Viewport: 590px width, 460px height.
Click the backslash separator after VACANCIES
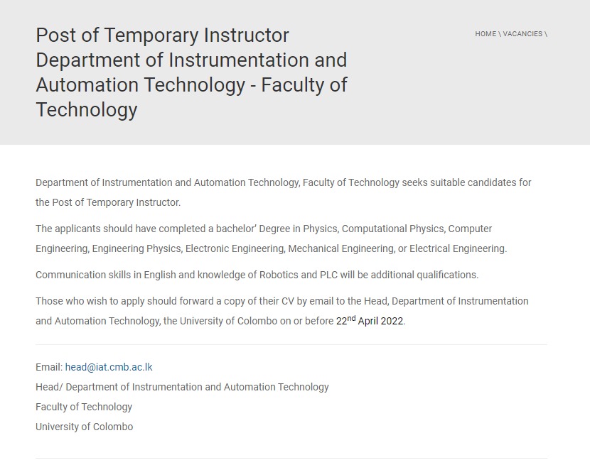pyautogui.click(x=546, y=34)
